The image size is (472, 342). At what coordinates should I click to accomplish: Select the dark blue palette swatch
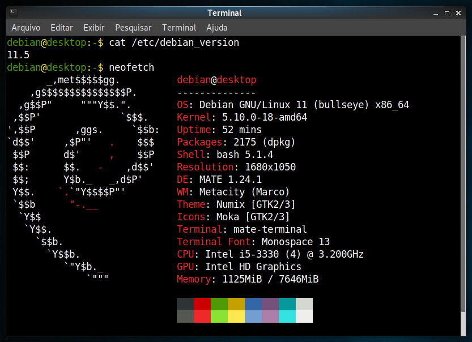tap(253, 304)
